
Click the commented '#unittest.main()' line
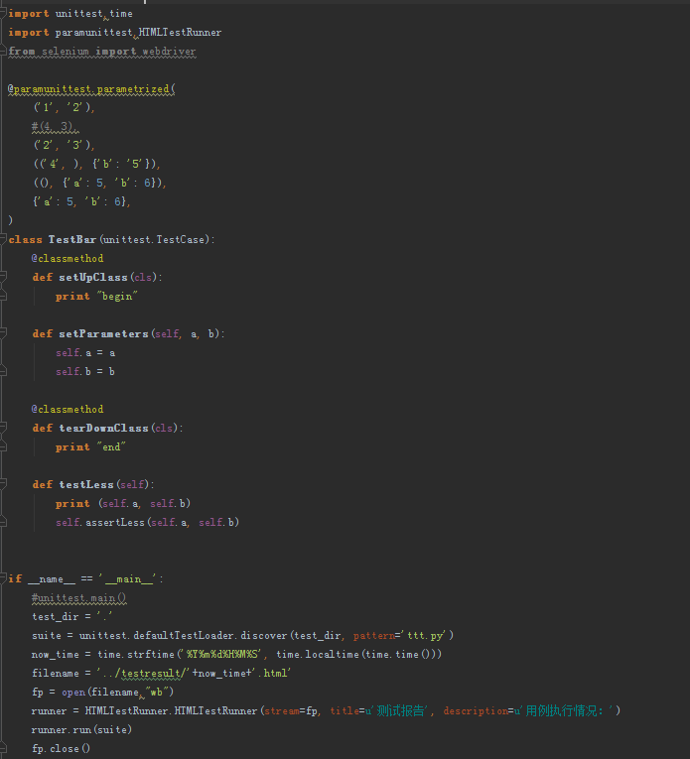(x=78, y=598)
